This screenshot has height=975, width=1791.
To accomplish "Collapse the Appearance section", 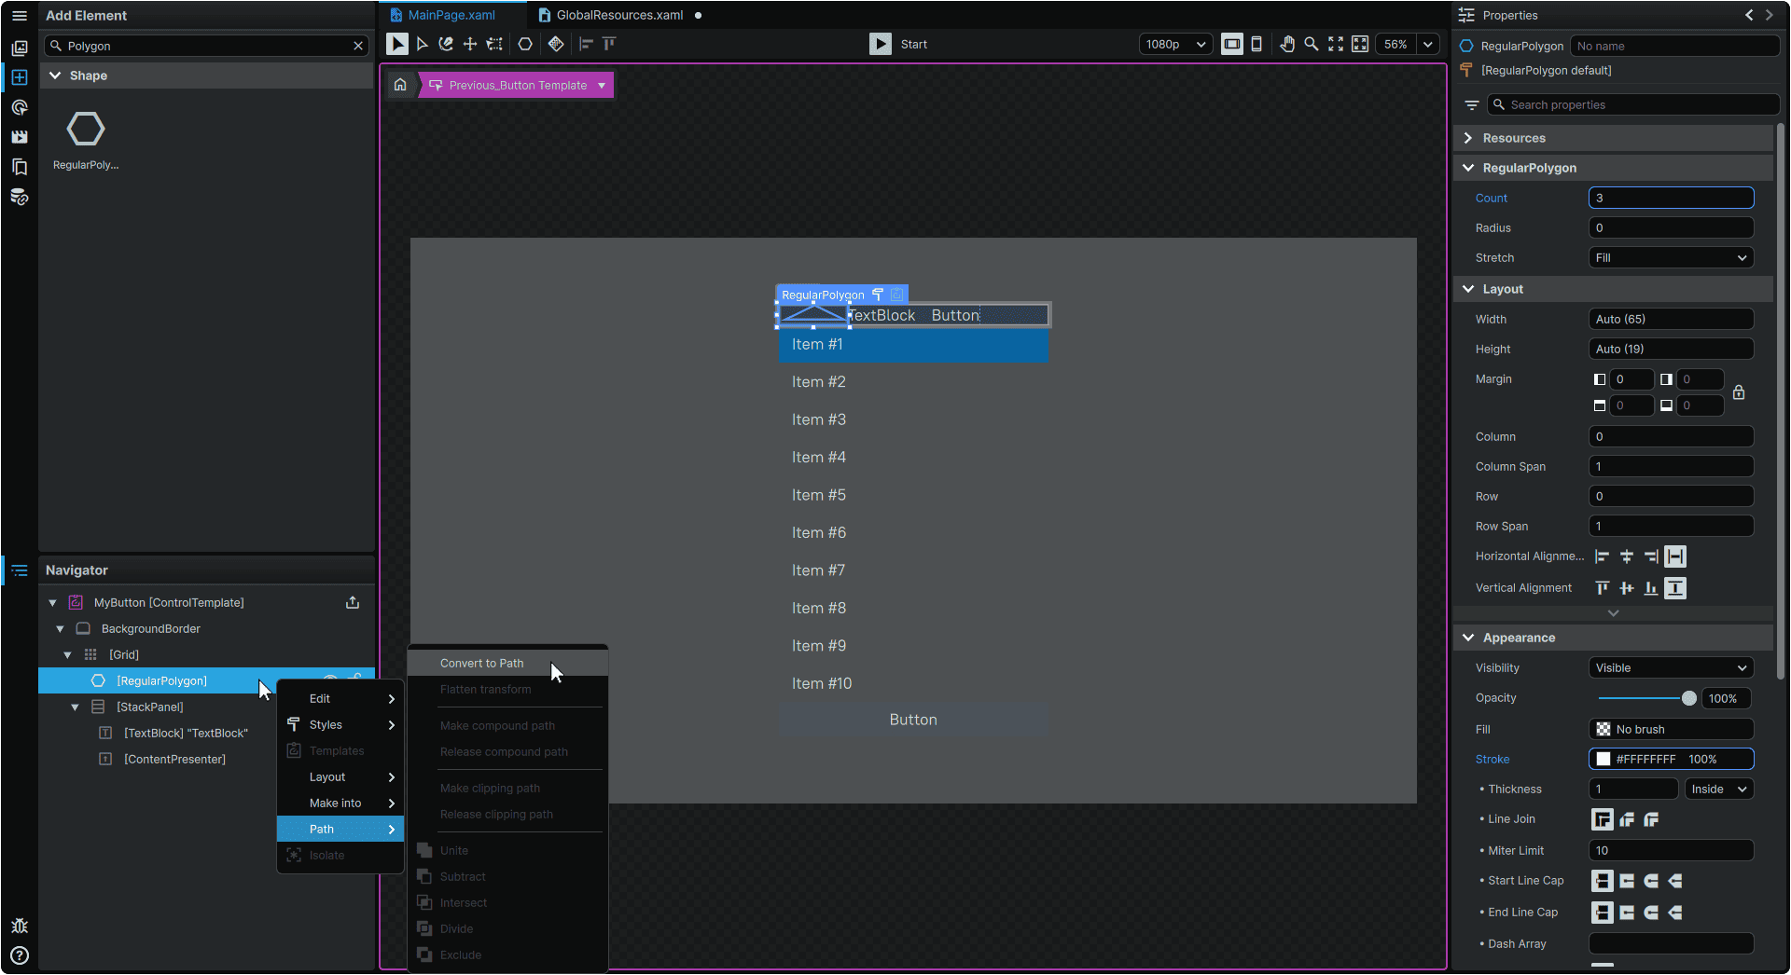I will (1468, 638).
